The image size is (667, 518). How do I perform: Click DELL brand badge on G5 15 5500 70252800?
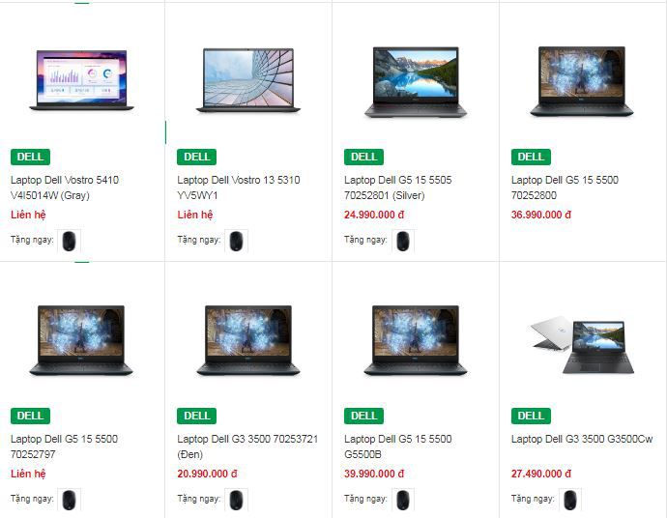coord(531,157)
